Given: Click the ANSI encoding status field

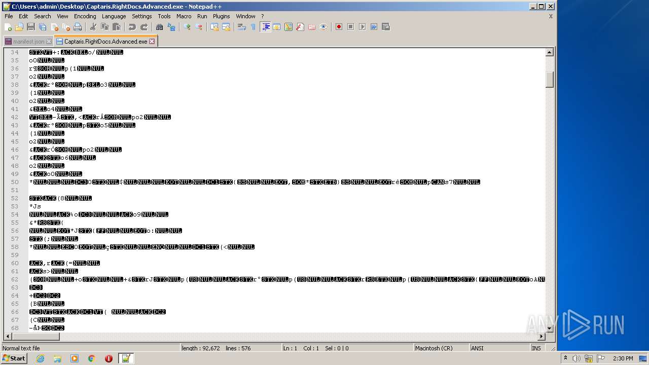Looking at the screenshot, I should pyautogui.click(x=499, y=348).
